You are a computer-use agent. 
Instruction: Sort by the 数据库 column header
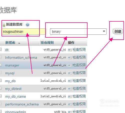[10, 43]
